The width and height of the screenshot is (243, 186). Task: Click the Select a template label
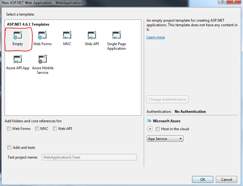click(20, 14)
